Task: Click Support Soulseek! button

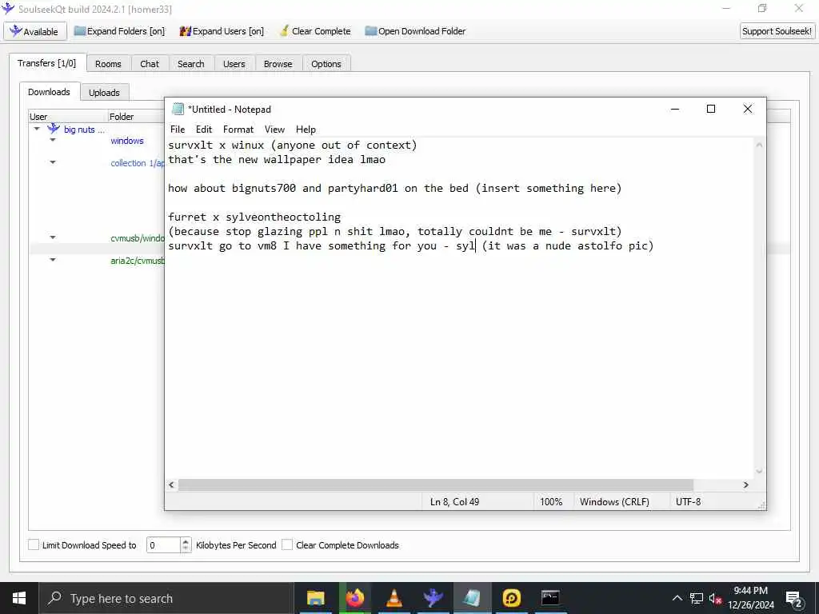Action: 777,31
